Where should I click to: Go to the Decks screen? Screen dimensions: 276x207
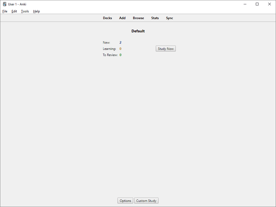click(107, 18)
